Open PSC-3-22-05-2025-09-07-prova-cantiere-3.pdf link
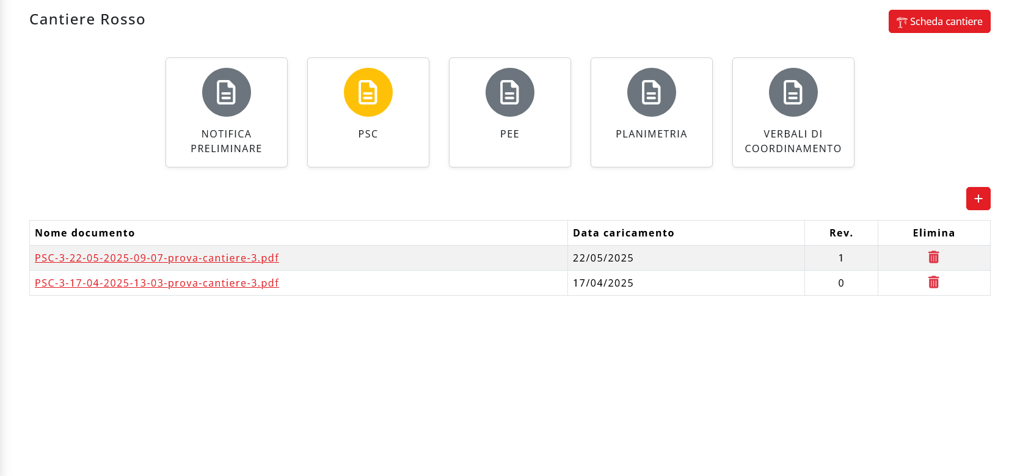The height and width of the screenshot is (476, 1020). [x=157, y=258]
